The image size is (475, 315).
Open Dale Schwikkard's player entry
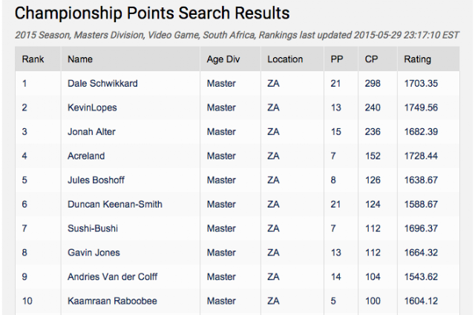click(x=102, y=83)
